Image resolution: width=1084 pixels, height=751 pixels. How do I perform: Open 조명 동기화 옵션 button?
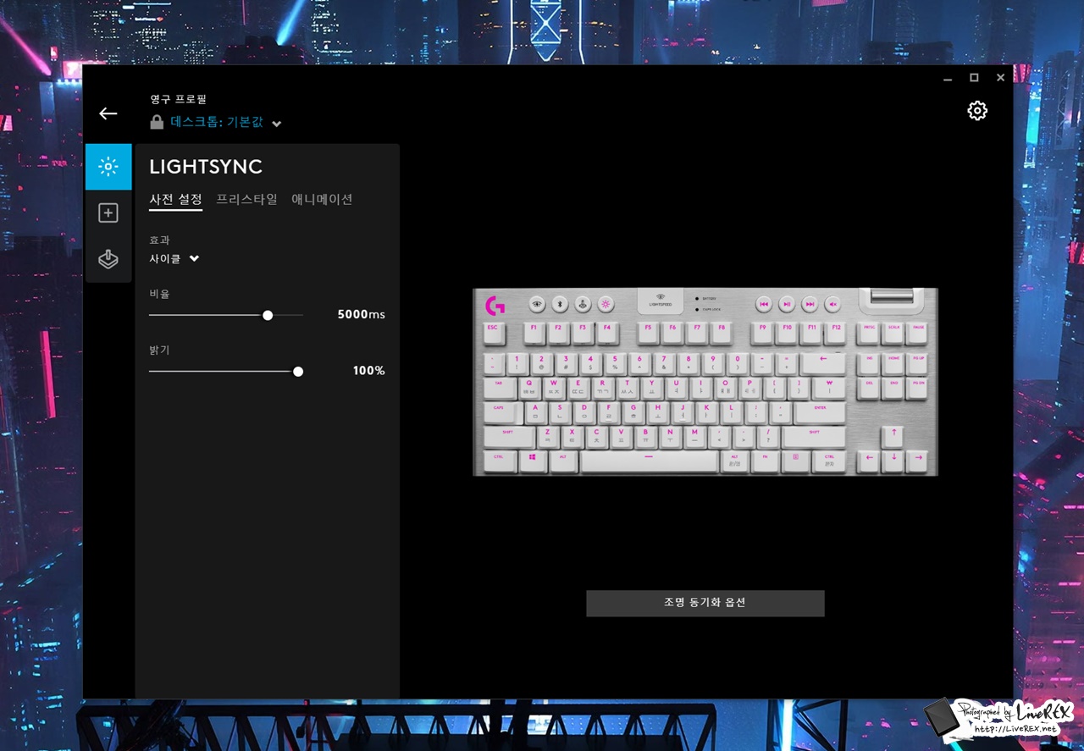click(705, 603)
